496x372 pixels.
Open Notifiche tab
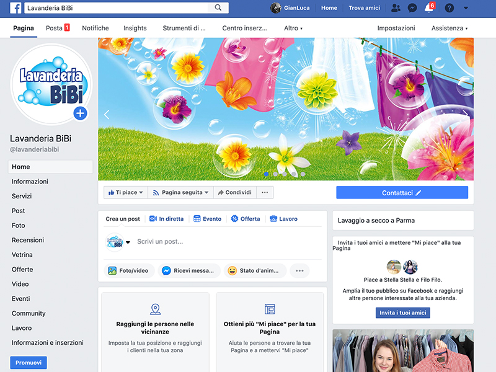[x=95, y=28]
